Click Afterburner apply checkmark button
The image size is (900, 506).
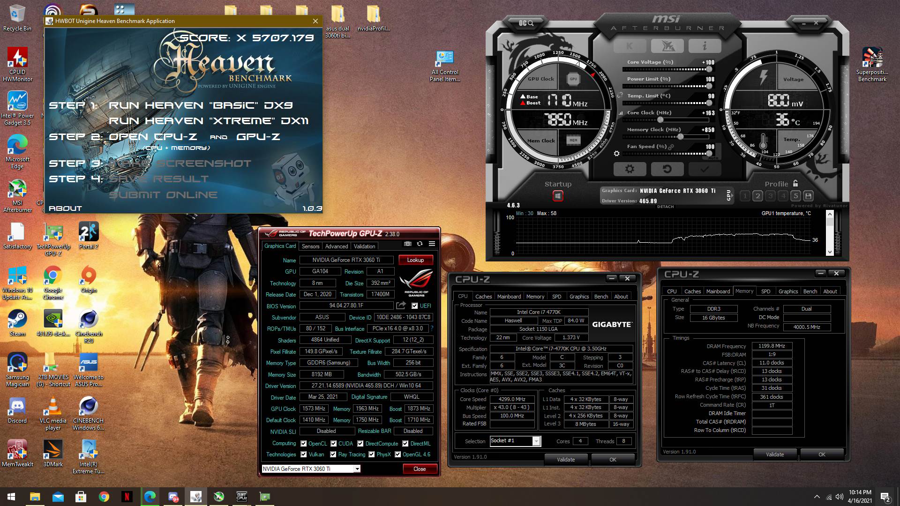coord(705,169)
